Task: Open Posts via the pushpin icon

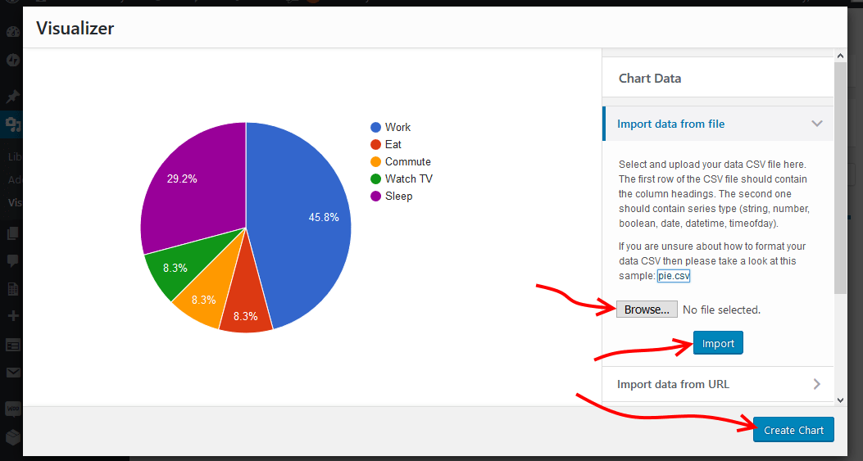Action: (x=12, y=97)
